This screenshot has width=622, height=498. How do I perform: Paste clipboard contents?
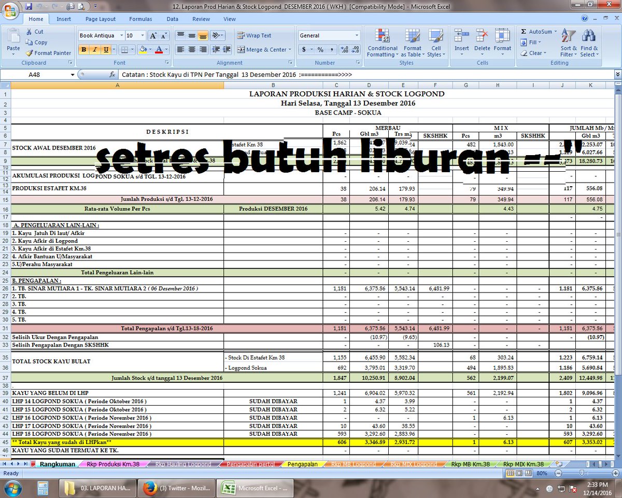point(13,42)
